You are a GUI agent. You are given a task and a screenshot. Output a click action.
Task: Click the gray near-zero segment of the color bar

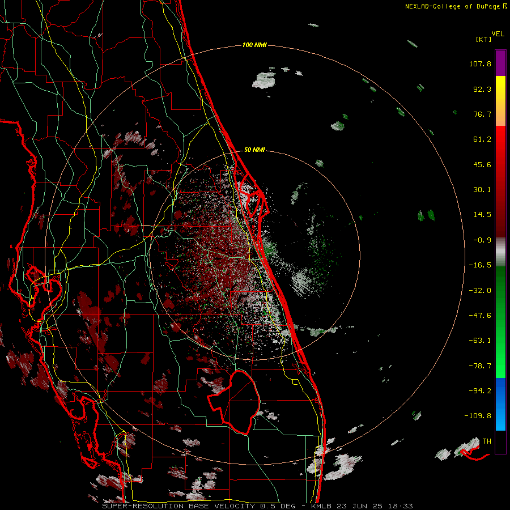click(500, 252)
